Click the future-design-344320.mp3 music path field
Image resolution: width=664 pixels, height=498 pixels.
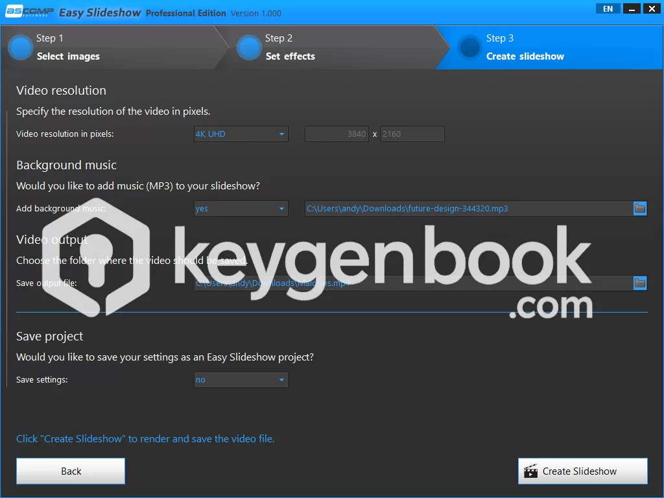[468, 209]
